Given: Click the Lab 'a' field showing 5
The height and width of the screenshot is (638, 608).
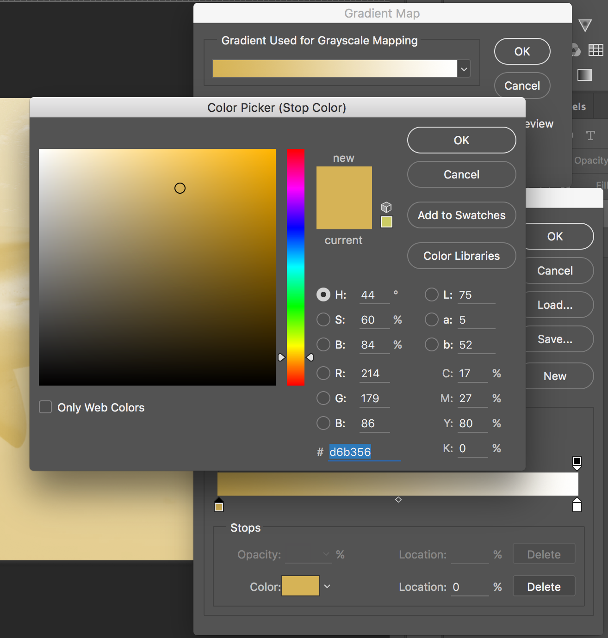Looking at the screenshot, I should point(477,320).
